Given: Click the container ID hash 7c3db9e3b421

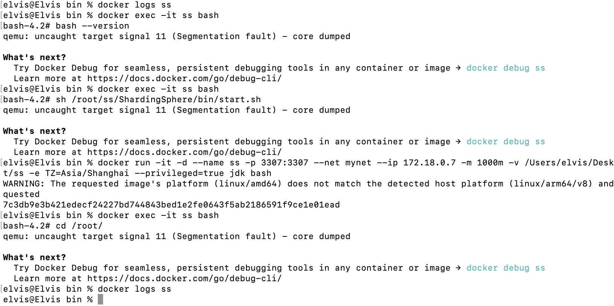Looking at the screenshot, I should (x=171, y=205).
